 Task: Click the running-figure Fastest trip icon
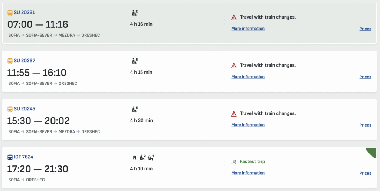pyautogui.click(x=234, y=162)
